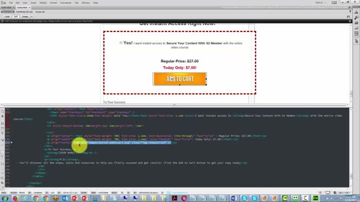Select the Source Code related file

[7, 12]
